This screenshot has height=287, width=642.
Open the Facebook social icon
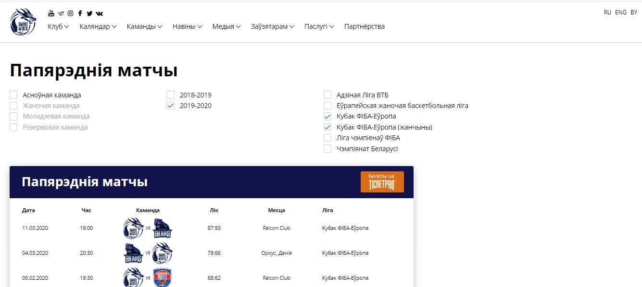pyautogui.click(x=80, y=13)
